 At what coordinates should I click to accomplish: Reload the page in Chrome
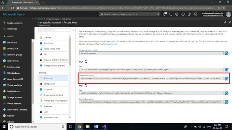tap(12, 8)
